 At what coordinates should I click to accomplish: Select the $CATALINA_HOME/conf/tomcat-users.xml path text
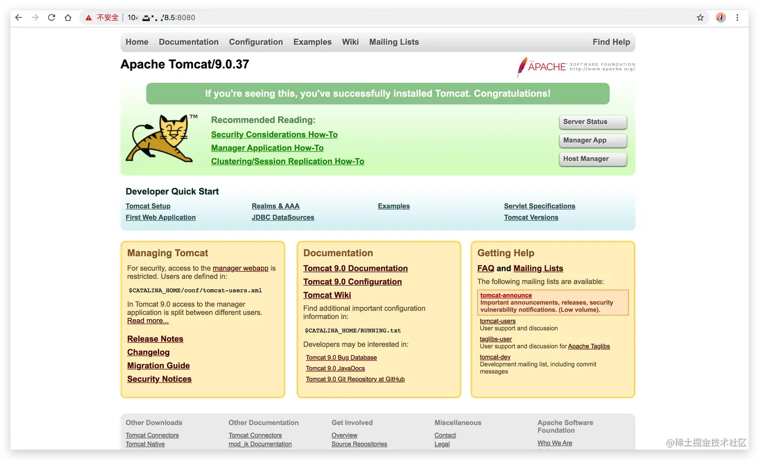[x=195, y=290]
